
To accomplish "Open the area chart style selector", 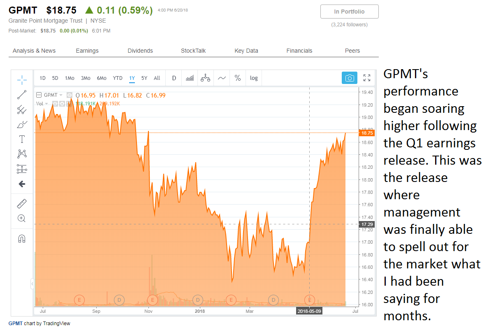I will coord(190,78).
